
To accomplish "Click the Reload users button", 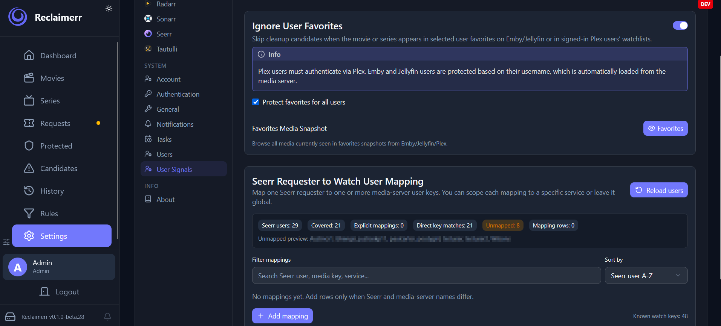I will 659,190.
